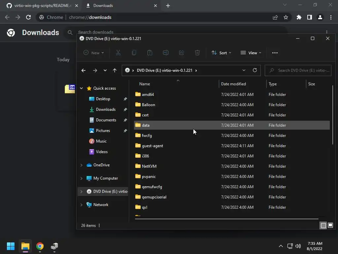Click File Explorer icon on taskbar
Screen dimensions: 338x254
tap(25, 246)
